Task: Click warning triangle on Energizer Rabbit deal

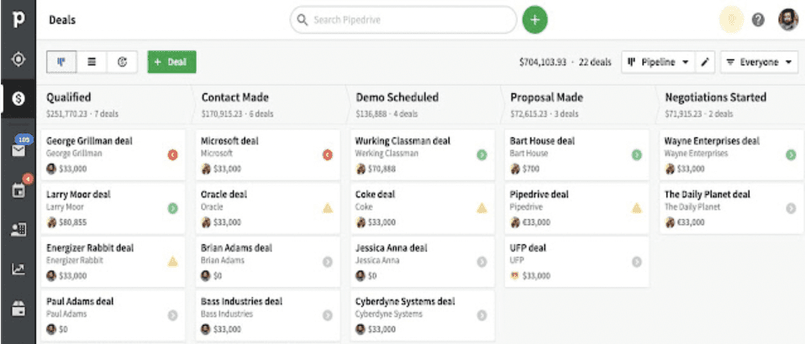Action: coord(172,262)
